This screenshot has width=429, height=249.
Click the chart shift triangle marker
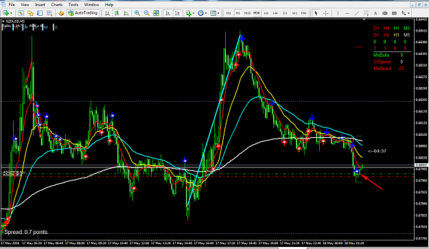click(364, 20)
